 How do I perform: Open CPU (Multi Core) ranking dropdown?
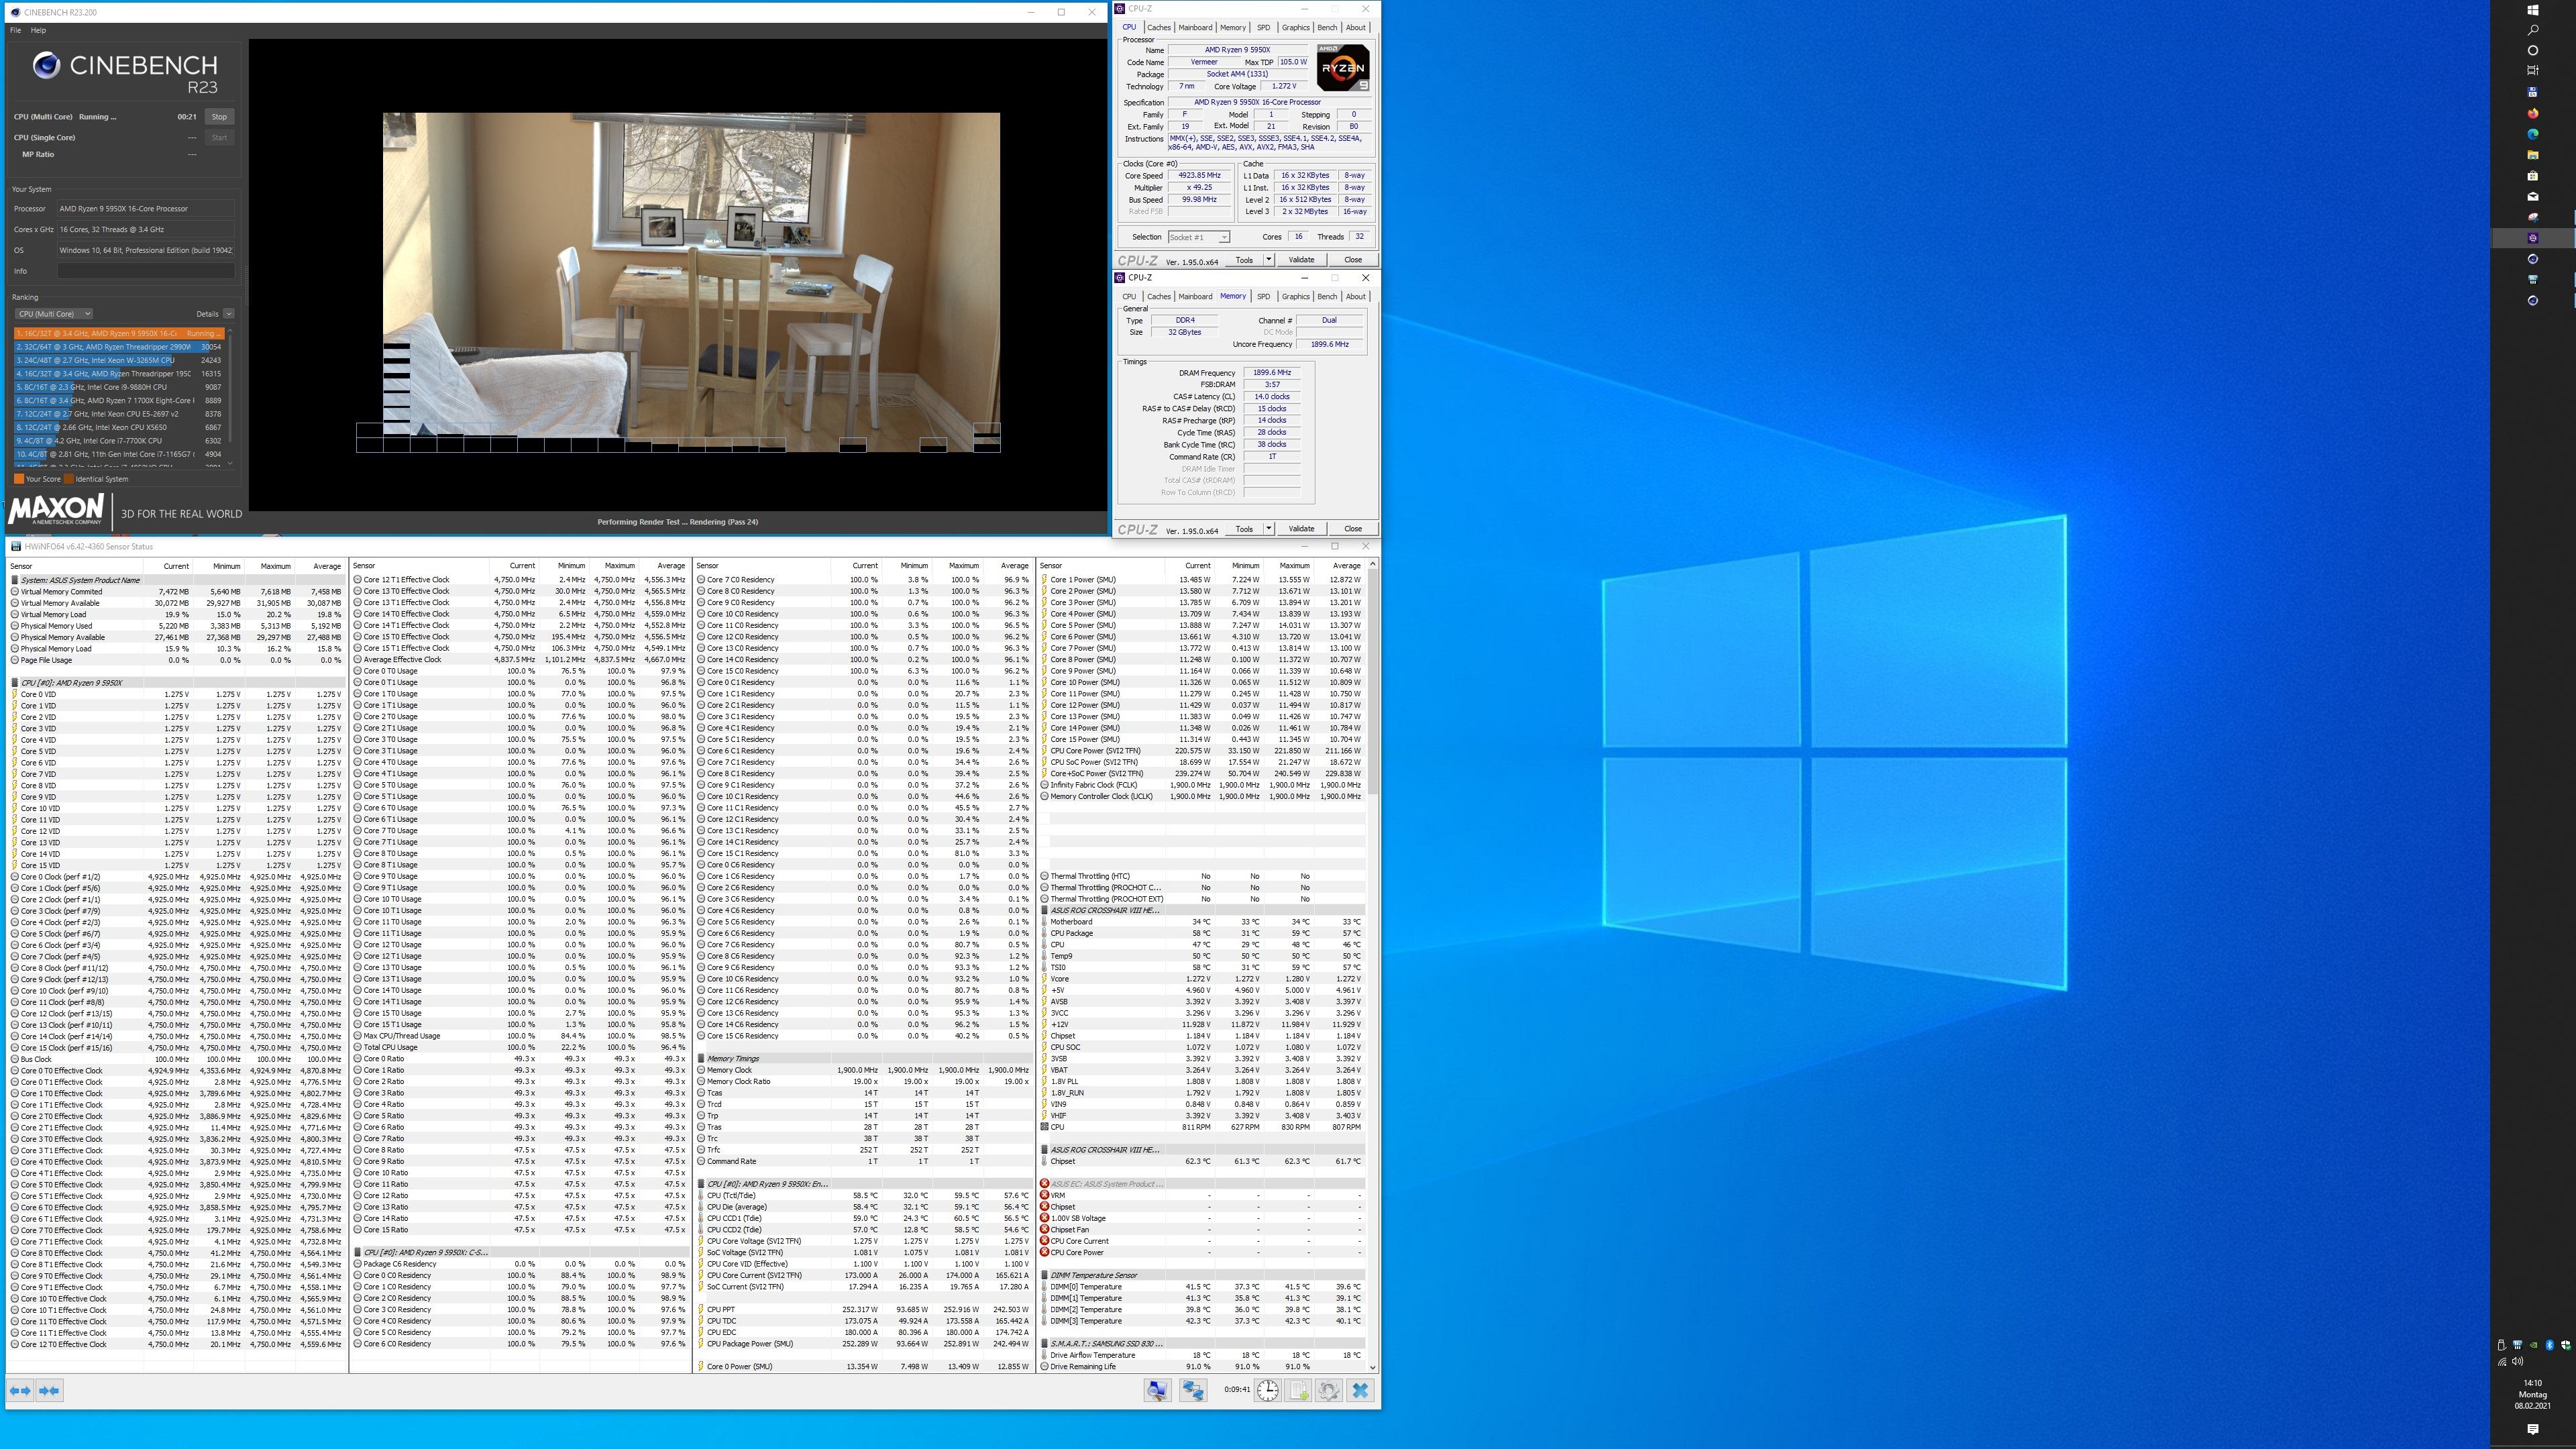point(54,314)
